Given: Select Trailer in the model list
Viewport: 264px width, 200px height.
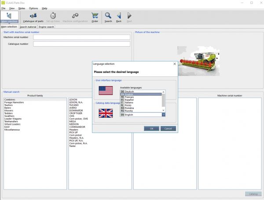Looking at the screenshot, I should (x=73, y=146).
